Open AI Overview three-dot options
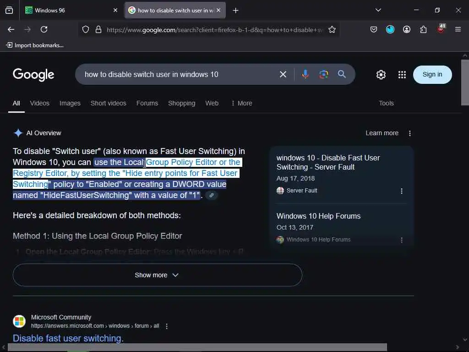This screenshot has width=469, height=352. [410, 133]
